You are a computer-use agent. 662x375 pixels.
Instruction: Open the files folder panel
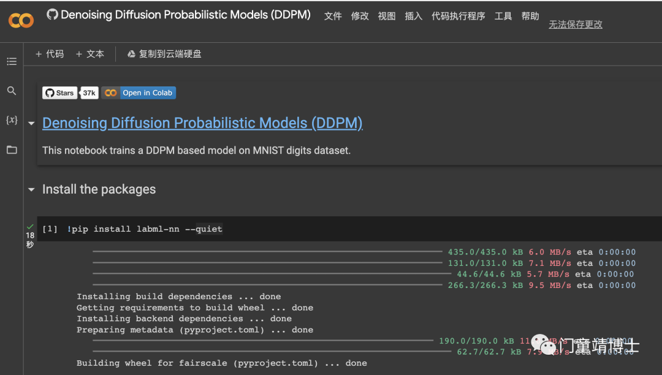point(12,150)
